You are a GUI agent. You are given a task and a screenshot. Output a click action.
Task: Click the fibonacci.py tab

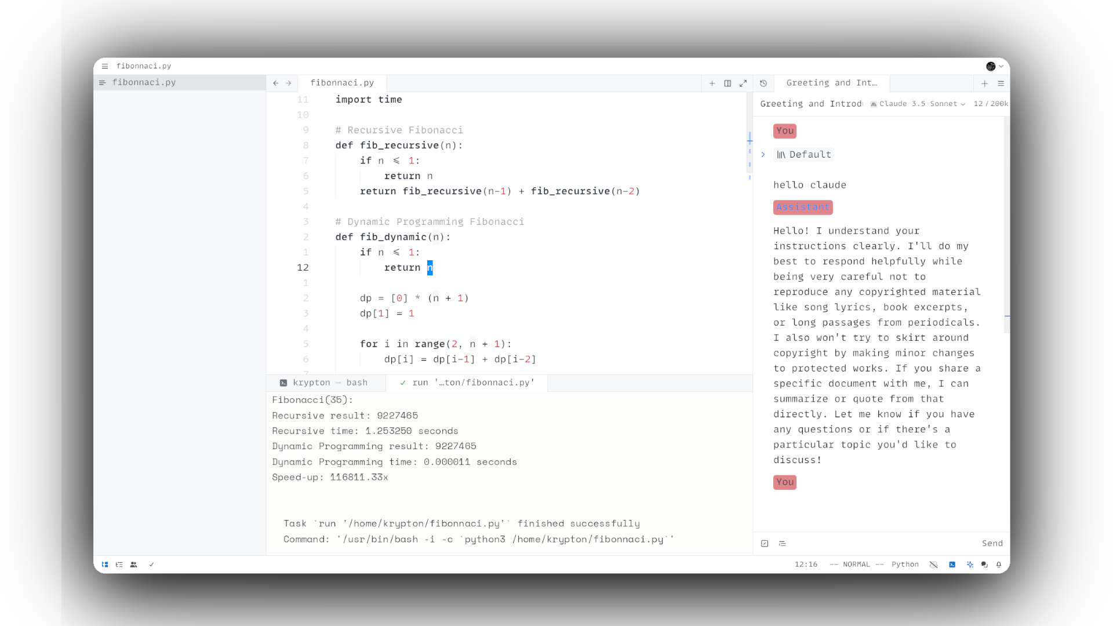343,82
